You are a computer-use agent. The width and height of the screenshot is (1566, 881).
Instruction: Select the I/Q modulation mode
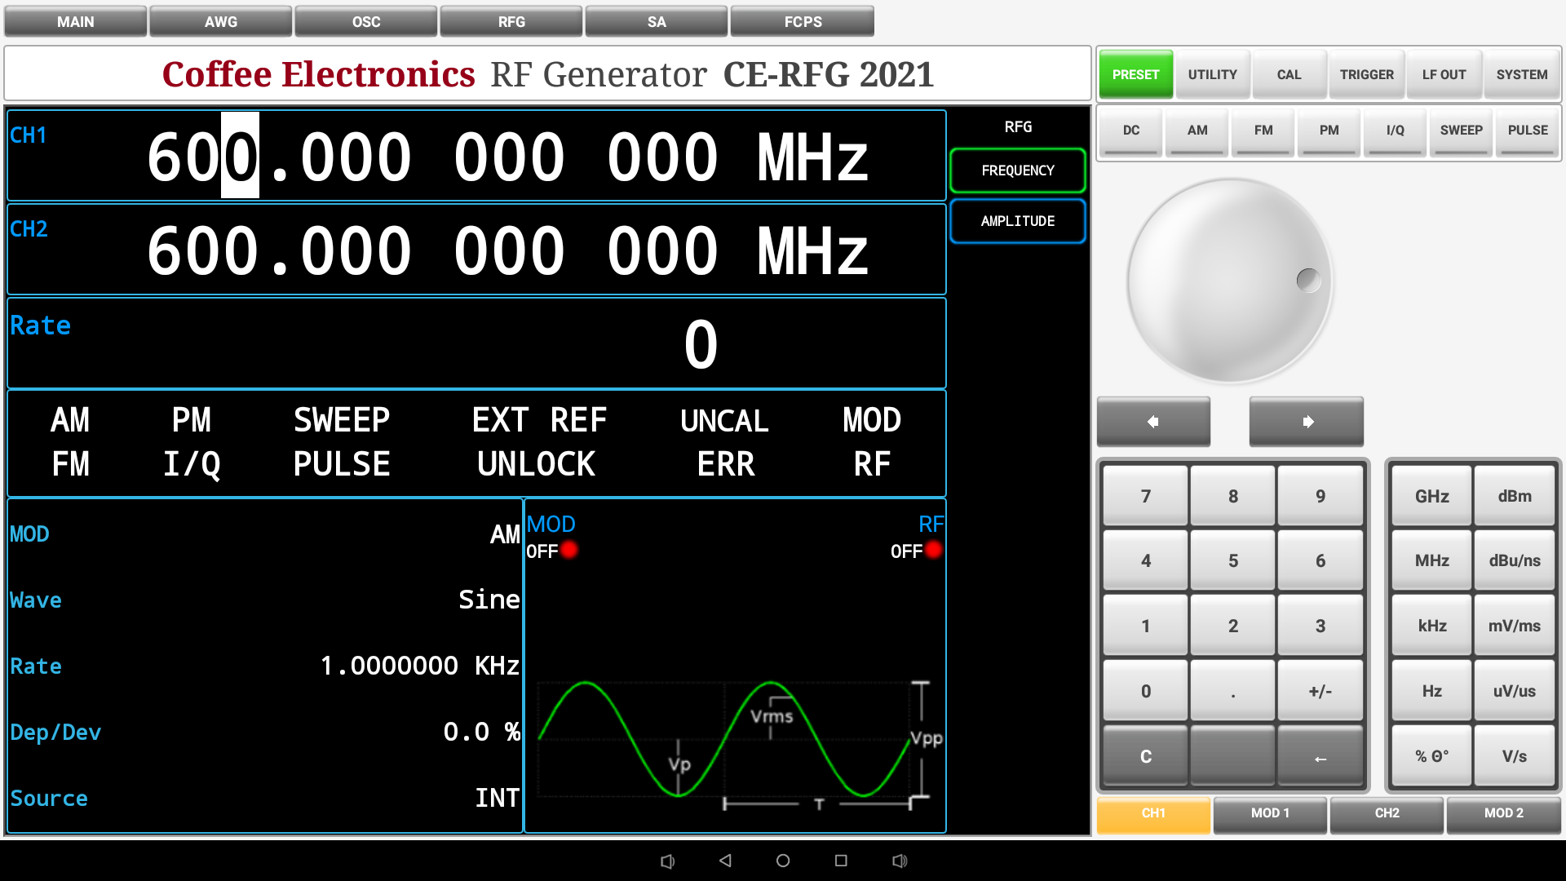coord(1395,131)
